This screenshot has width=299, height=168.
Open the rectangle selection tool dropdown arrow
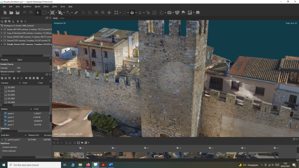click(x=48, y=13)
